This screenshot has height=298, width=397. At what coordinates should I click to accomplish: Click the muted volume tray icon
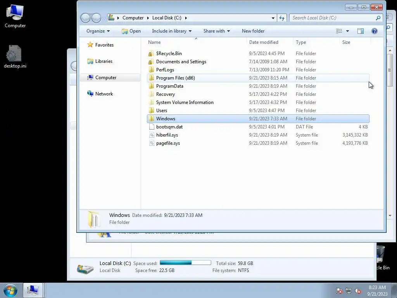(358, 291)
